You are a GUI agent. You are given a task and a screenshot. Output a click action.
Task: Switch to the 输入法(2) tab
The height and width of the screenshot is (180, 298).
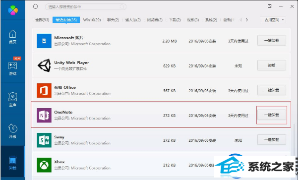point(133,20)
